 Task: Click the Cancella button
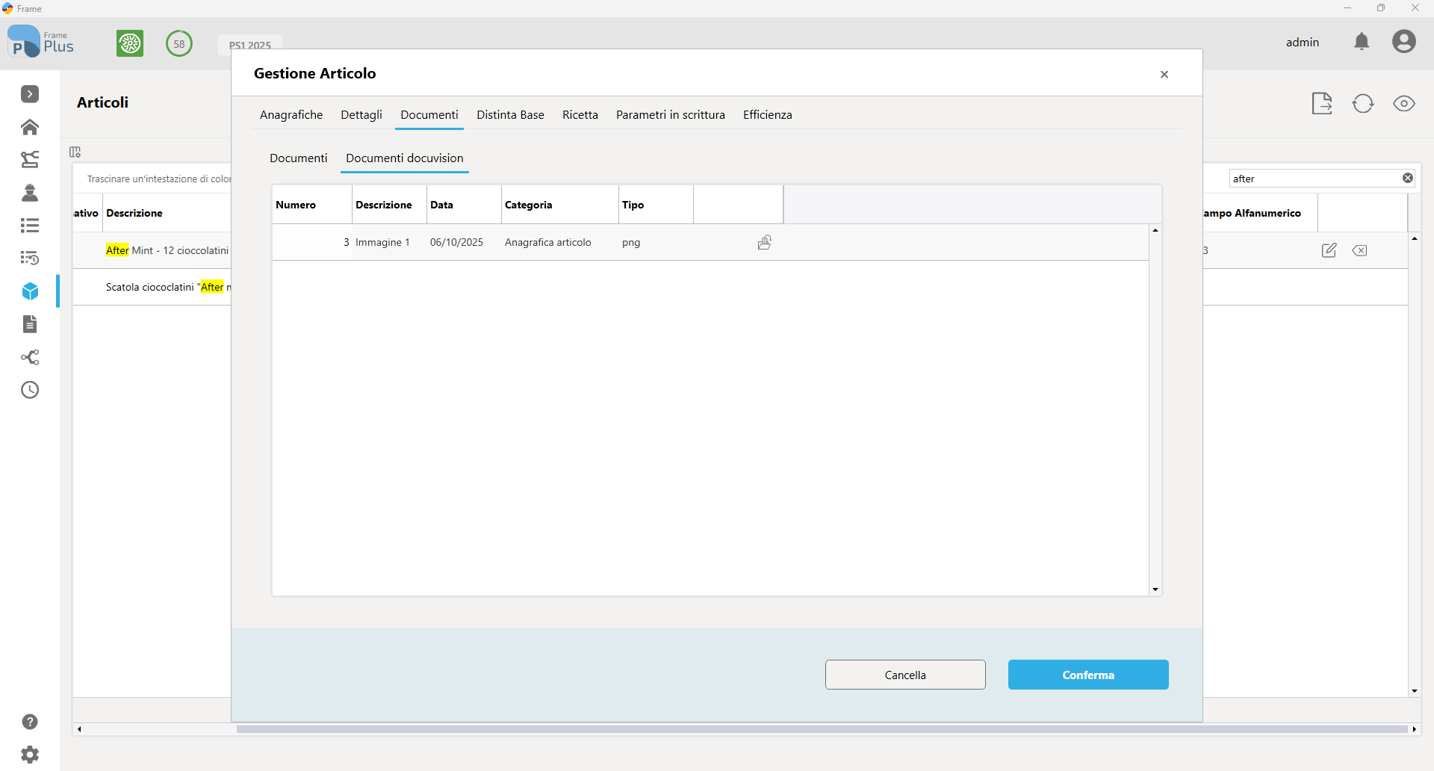click(905, 675)
